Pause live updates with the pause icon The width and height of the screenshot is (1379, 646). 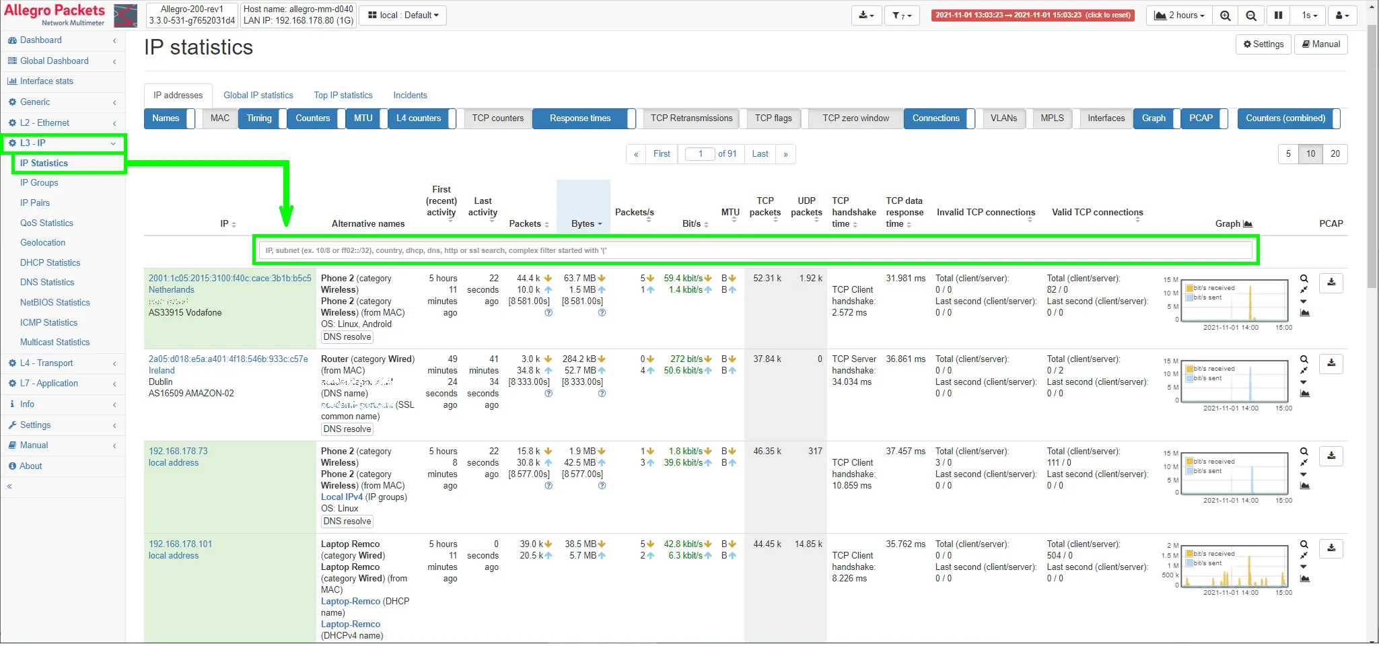(1278, 15)
